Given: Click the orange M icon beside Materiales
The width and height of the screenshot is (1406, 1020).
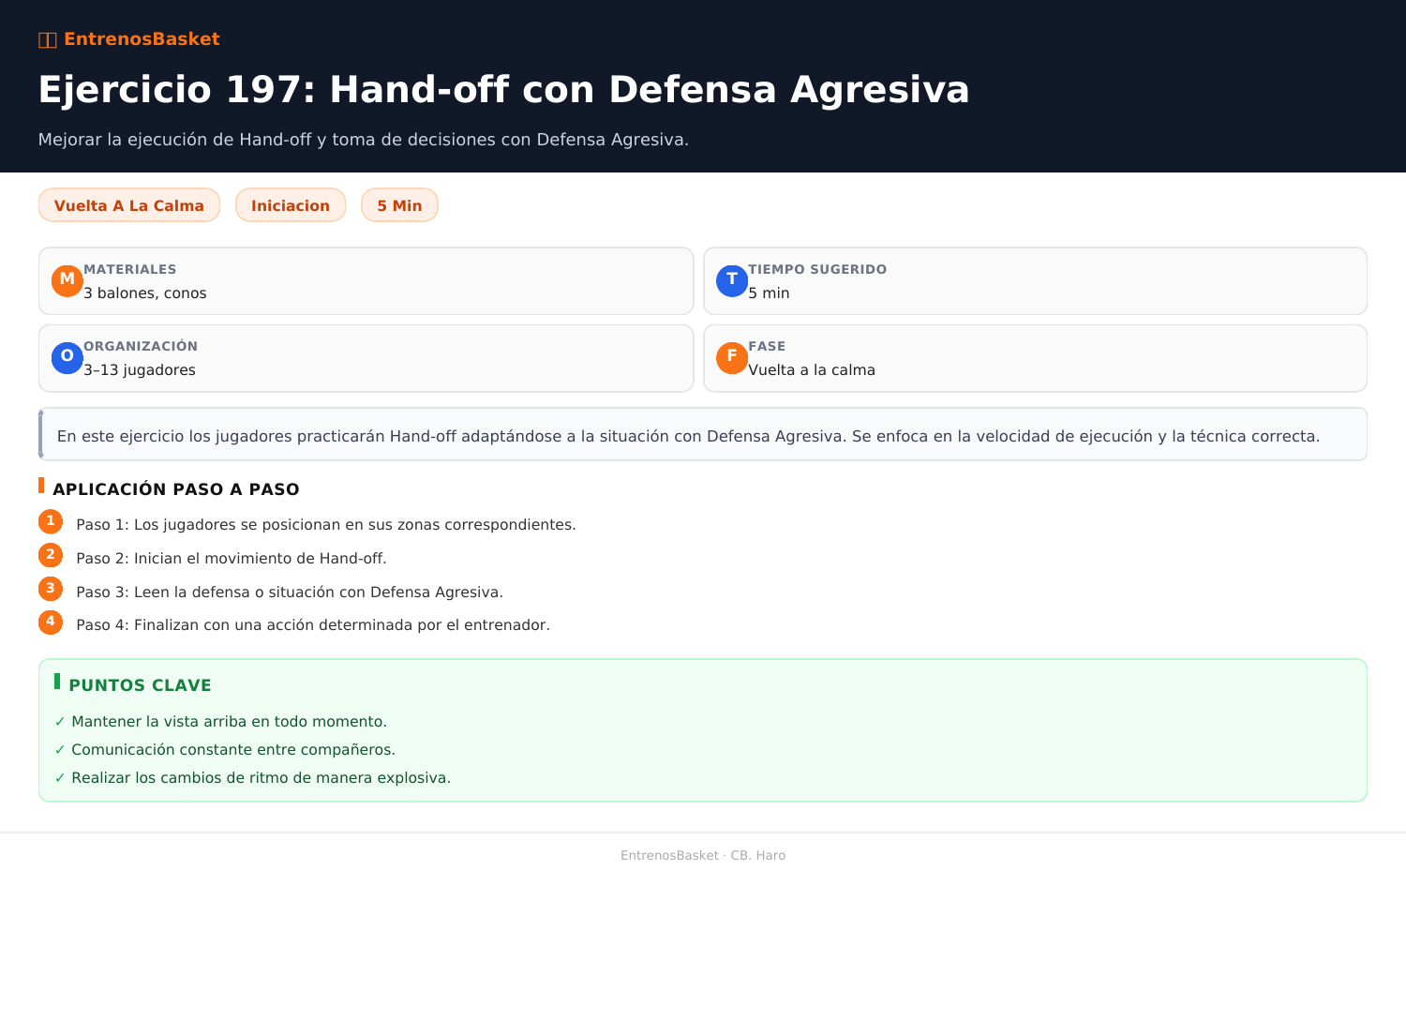Looking at the screenshot, I should pos(67,280).
